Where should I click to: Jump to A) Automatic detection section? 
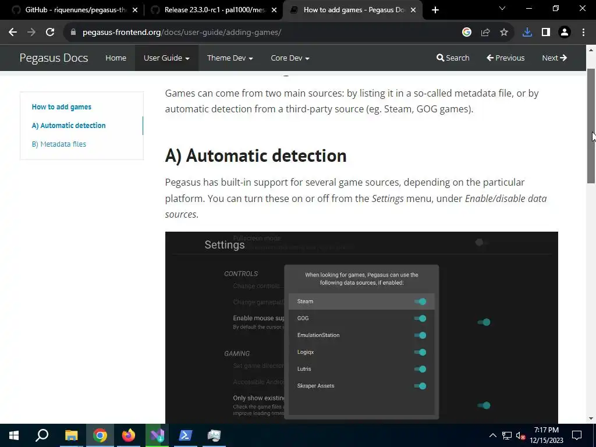(x=69, y=126)
